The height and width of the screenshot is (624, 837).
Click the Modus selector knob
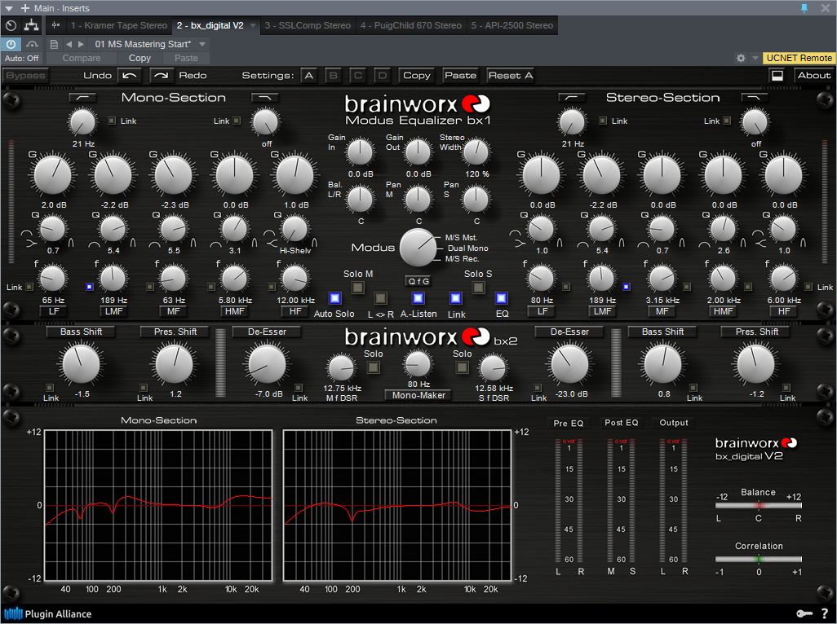[418, 248]
